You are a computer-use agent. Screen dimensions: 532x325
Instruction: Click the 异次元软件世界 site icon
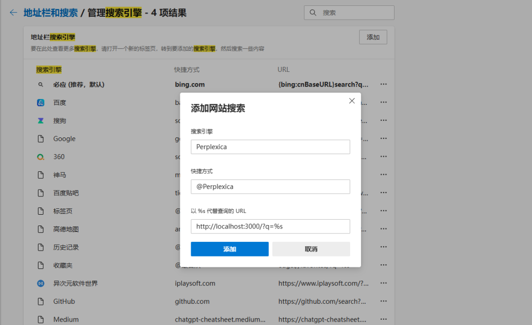coord(40,283)
